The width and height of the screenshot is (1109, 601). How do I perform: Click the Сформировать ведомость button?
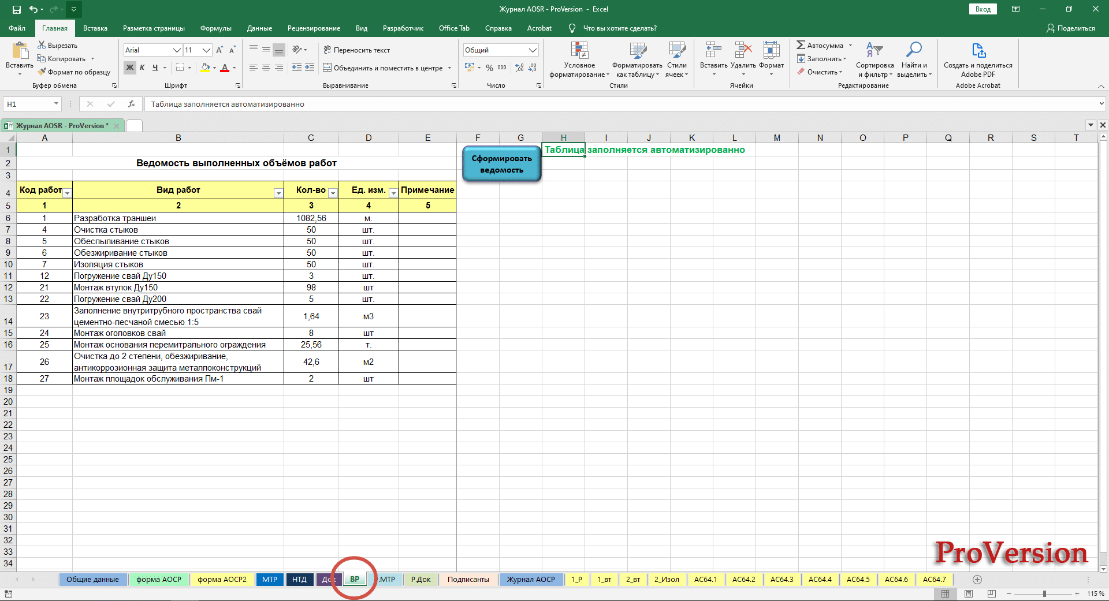tap(501, 164)
